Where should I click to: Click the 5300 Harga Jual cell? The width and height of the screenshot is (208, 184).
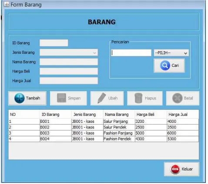coord(183,139)
